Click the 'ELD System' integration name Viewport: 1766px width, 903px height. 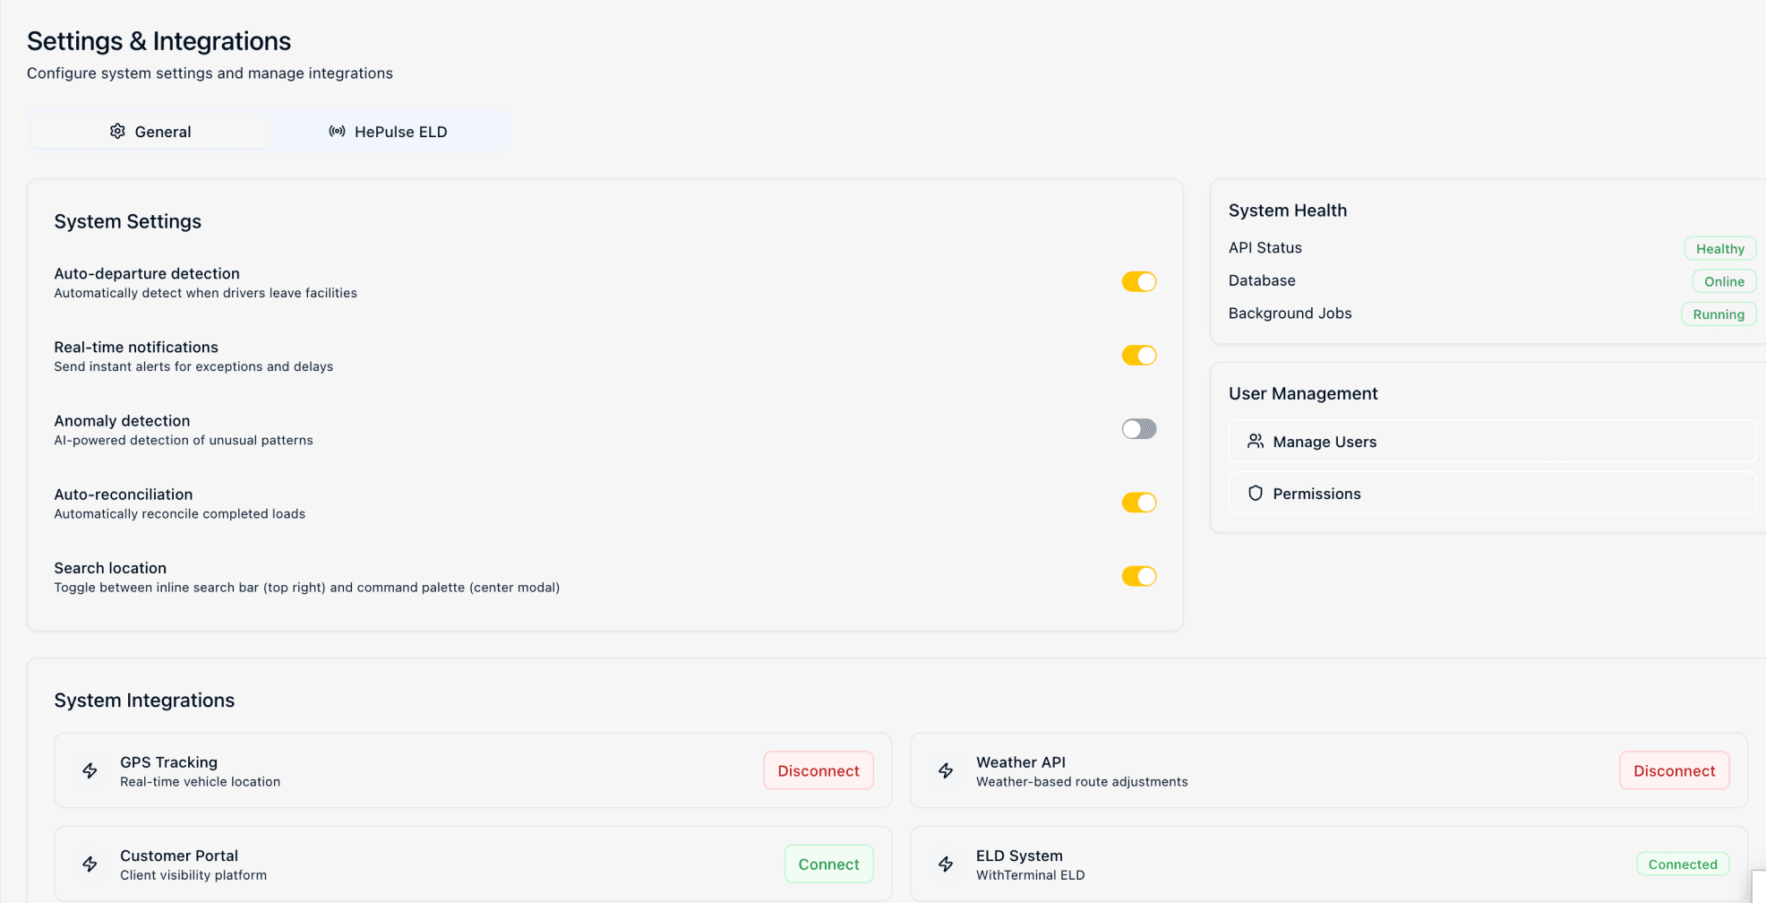pyautogui.click(x=1019, y=856)
